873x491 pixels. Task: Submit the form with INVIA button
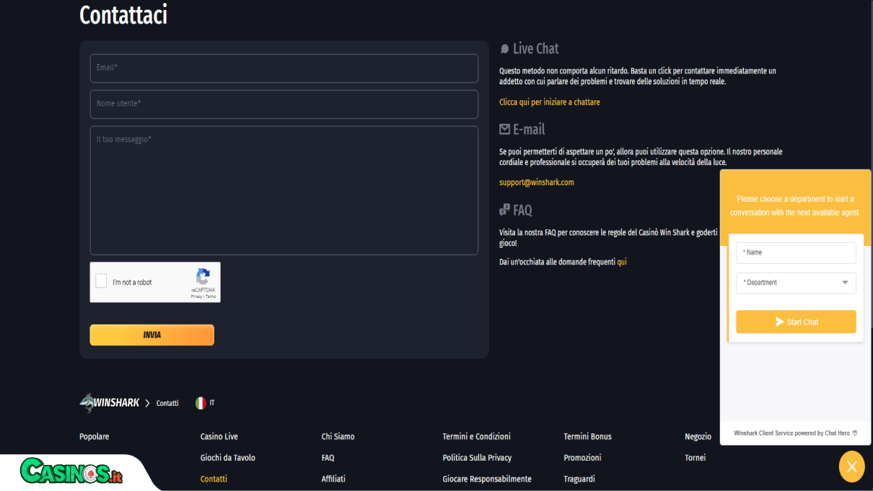click(x=152, y=335)
